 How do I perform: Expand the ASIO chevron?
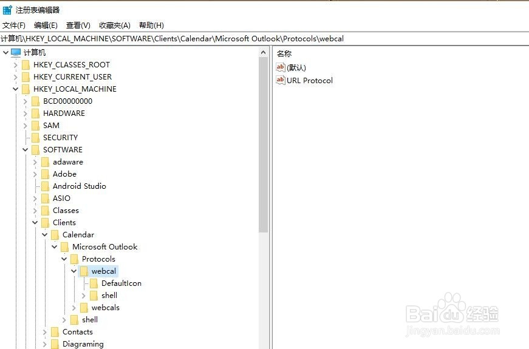(x=35, y=198)
